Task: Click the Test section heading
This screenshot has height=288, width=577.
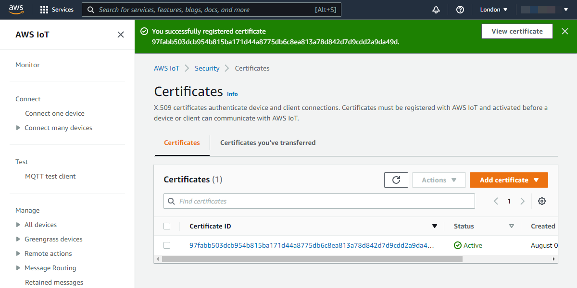Action: 22,162
